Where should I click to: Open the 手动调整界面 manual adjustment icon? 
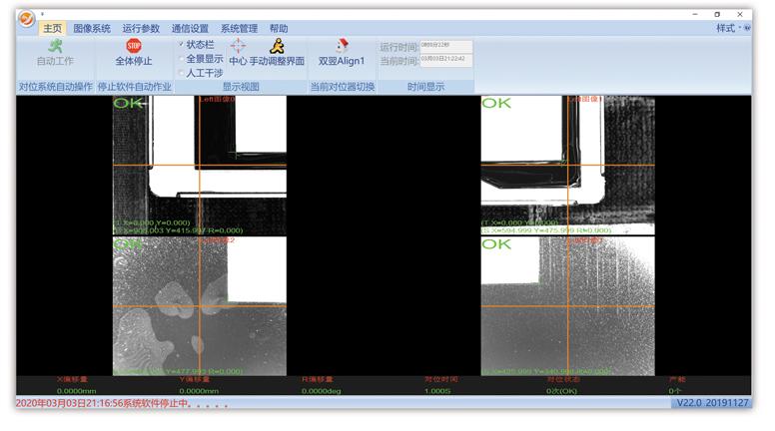point(277,46)
